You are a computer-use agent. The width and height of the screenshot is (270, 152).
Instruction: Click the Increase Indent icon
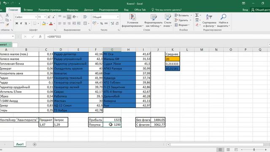tap(79, 23)
